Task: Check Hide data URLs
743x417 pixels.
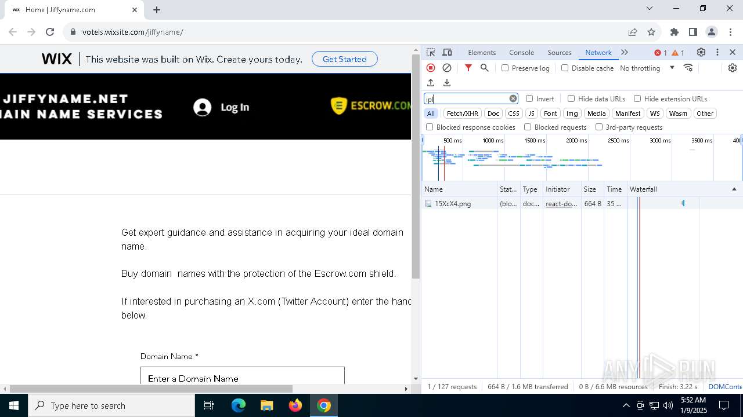Action: tap(571, 98)
